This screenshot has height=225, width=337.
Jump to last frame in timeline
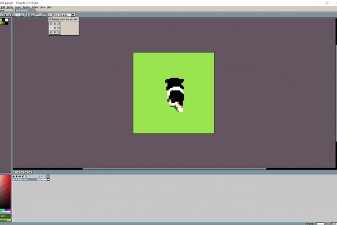(x=31, y=172)
